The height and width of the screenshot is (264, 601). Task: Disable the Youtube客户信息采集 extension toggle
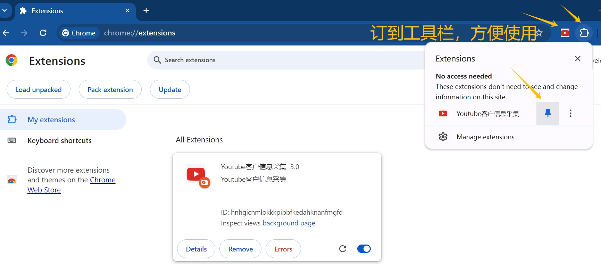coord(364,249)
